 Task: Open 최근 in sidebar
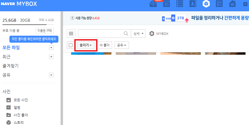pos(6,57)
